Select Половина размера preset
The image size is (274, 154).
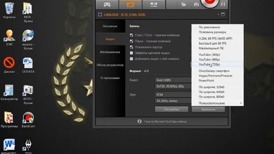(217, 32)
